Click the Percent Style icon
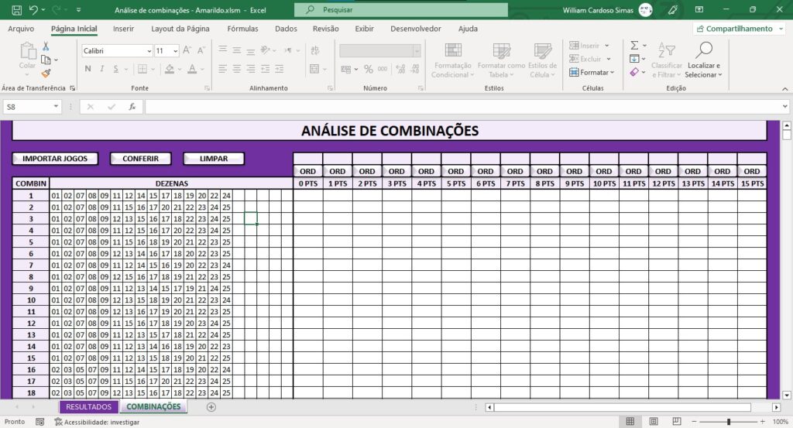Screen dimensions: 793x428 click(x=368, y=69)
